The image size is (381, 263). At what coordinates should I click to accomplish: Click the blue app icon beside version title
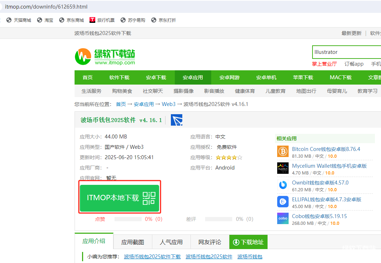click(x=176, y=120)
